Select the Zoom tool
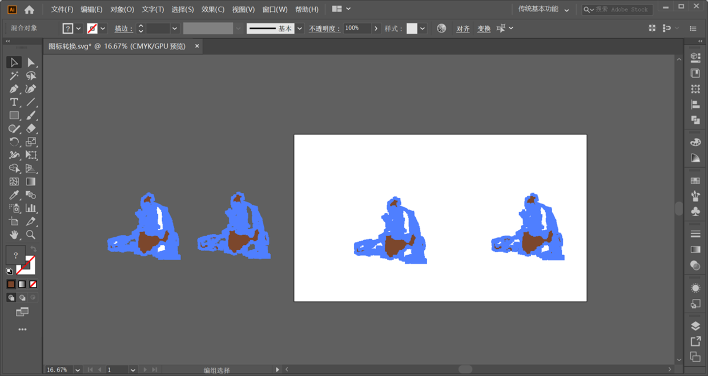The image size is (708, 376). tap(31, 235)
